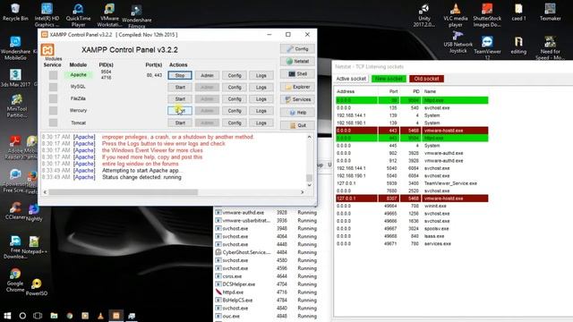The width and height of the screenshot is (573, 322).
Task: Open Notepad++ desktop shortcut
Action: click(x=34, y=245)
